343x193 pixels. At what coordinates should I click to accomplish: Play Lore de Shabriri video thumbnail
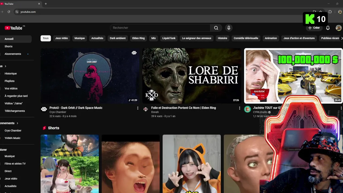[192, 76]
